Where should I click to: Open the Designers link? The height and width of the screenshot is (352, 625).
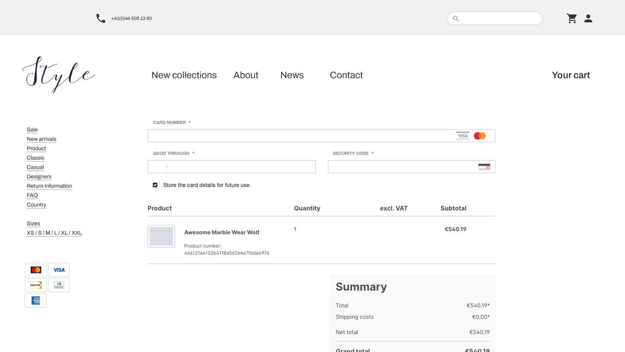point(39,176)
